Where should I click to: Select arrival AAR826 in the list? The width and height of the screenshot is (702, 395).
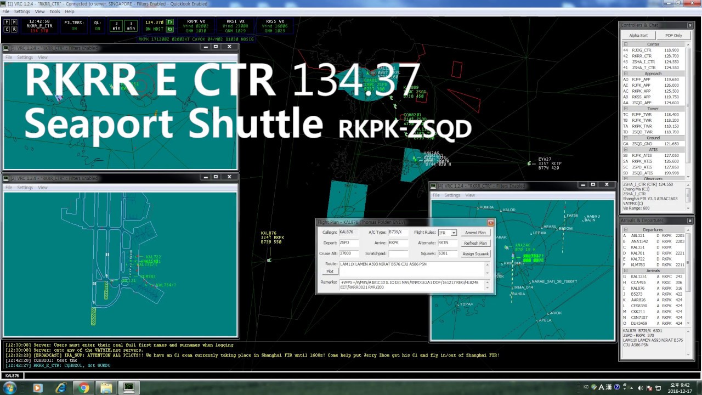click(x=653, y=300)
